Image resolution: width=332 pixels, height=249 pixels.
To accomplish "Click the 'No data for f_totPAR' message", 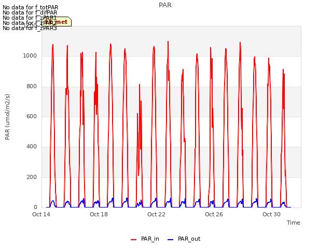I will click(x=30, y=7).
